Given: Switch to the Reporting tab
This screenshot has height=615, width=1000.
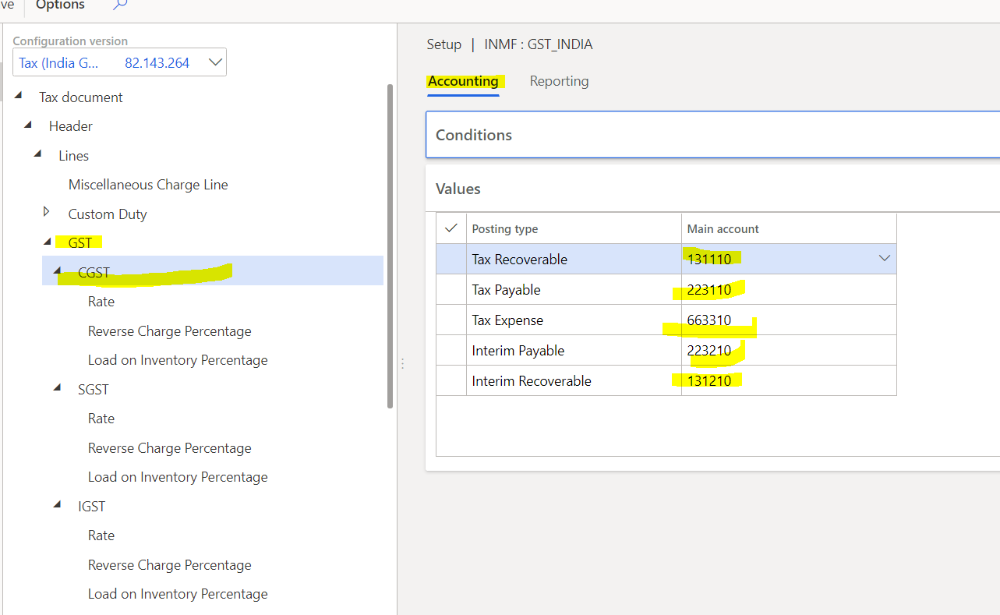Looking at the screenshot, I should coord(559,81).
